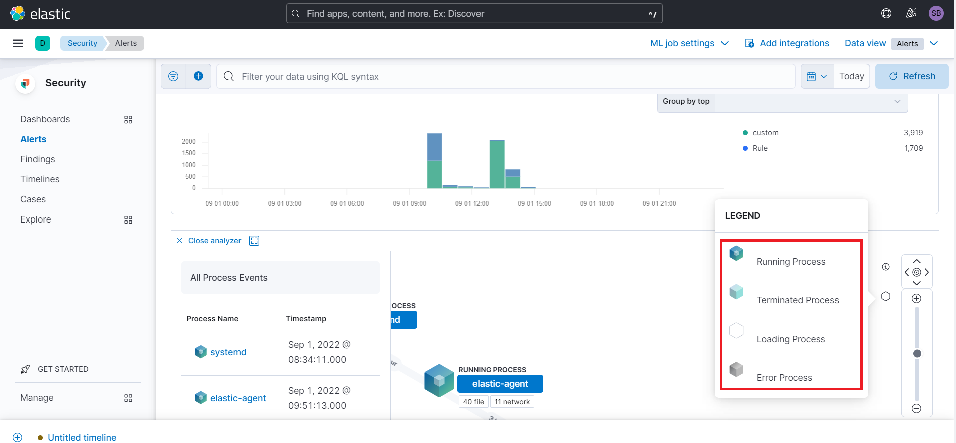Sort by Process Name column header

(212, 319)
